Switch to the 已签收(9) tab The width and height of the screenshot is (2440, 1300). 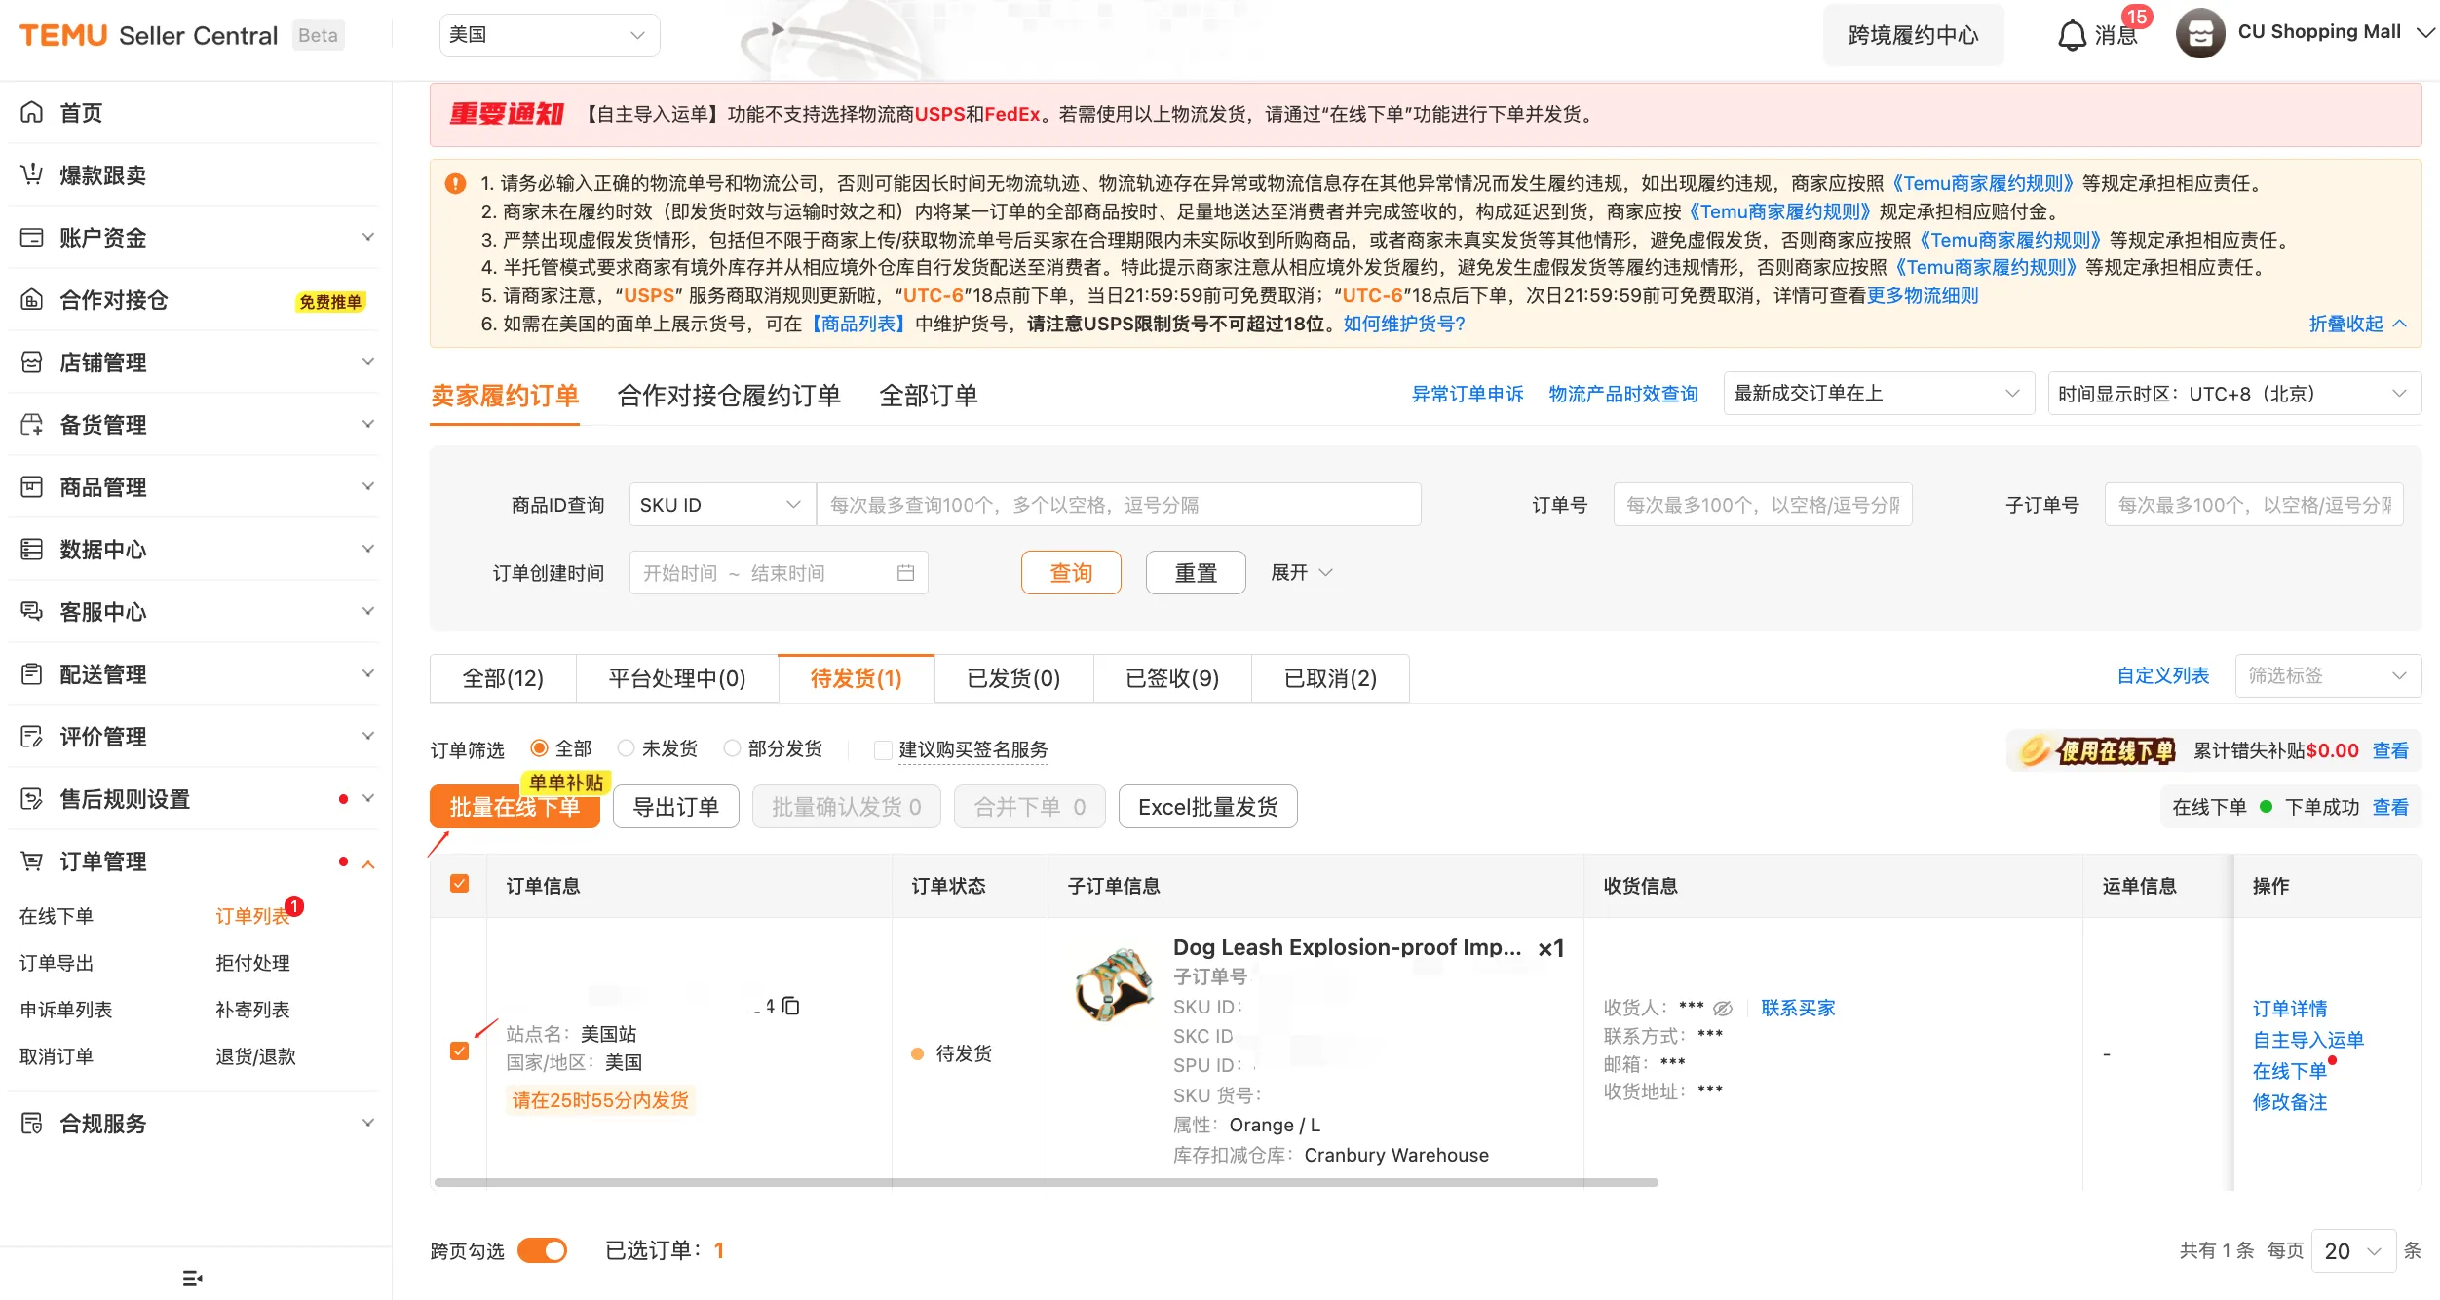click(1172, 677)
